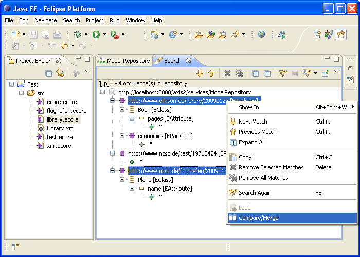Collapse the Test project node
This screenshot has height=257, width=360.
click(x=11, y=84)
